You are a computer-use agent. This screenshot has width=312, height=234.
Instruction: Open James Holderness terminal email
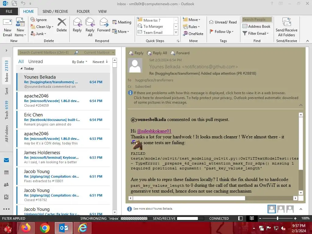tap(63, 158)
